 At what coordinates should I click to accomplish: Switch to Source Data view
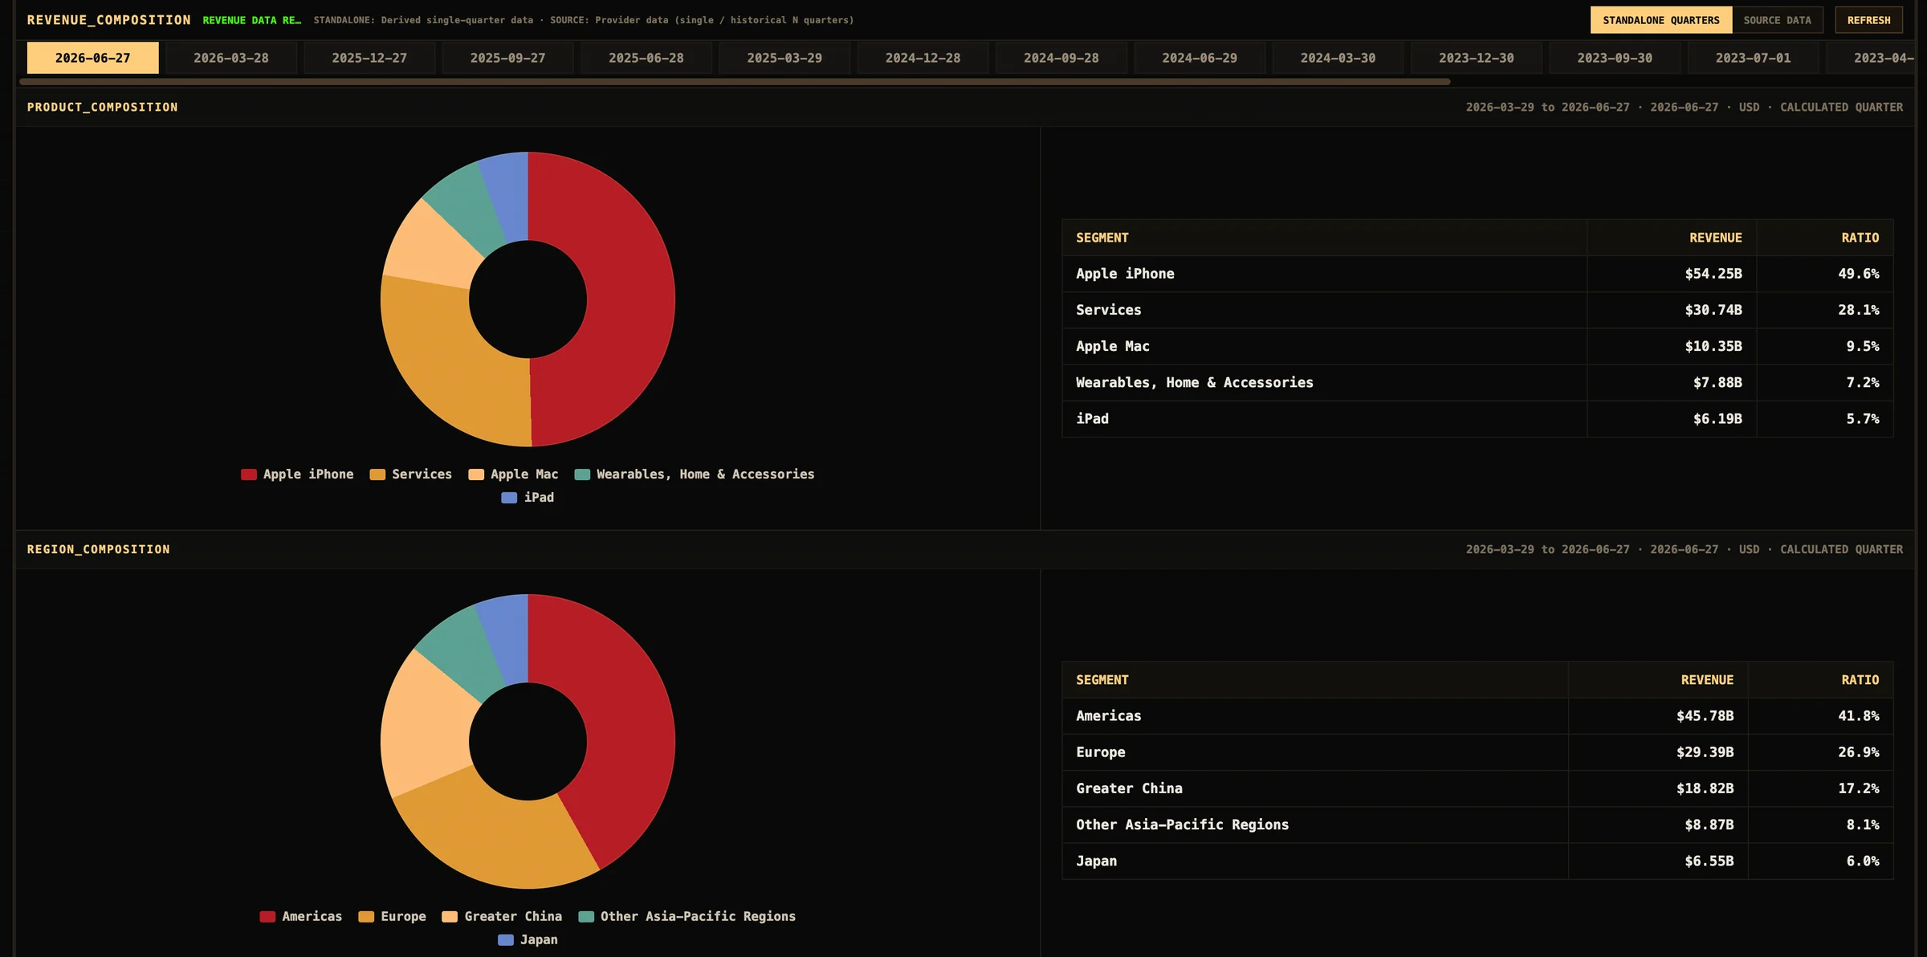[x=1777, y=20]
